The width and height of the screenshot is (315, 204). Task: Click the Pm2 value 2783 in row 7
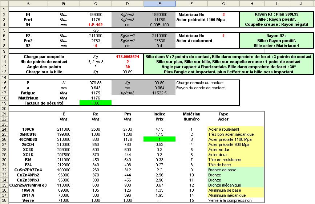pos(96,41)
